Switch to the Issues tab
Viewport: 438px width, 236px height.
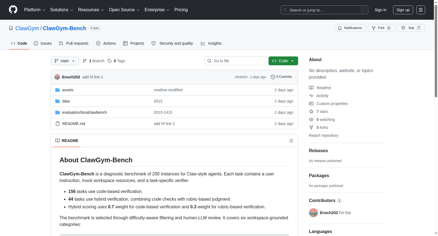pos(43,43)
